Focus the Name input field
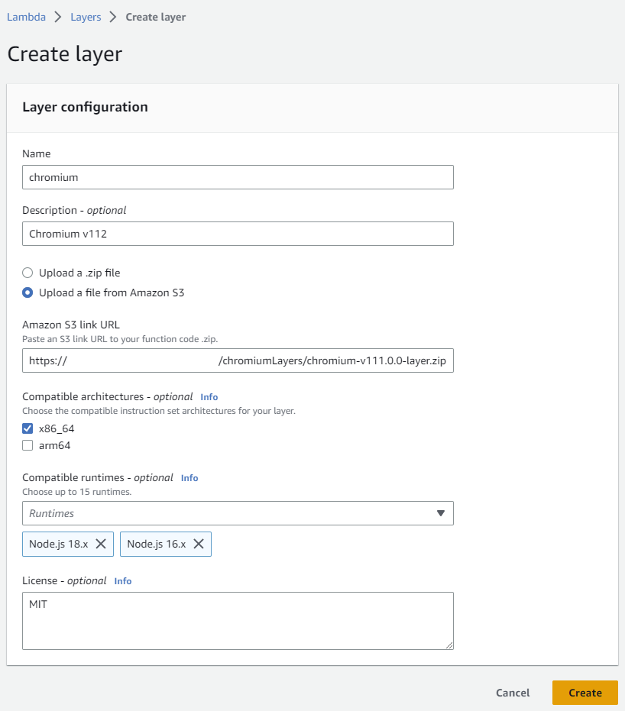Screen dimensions: 625x711 (238, 177)
